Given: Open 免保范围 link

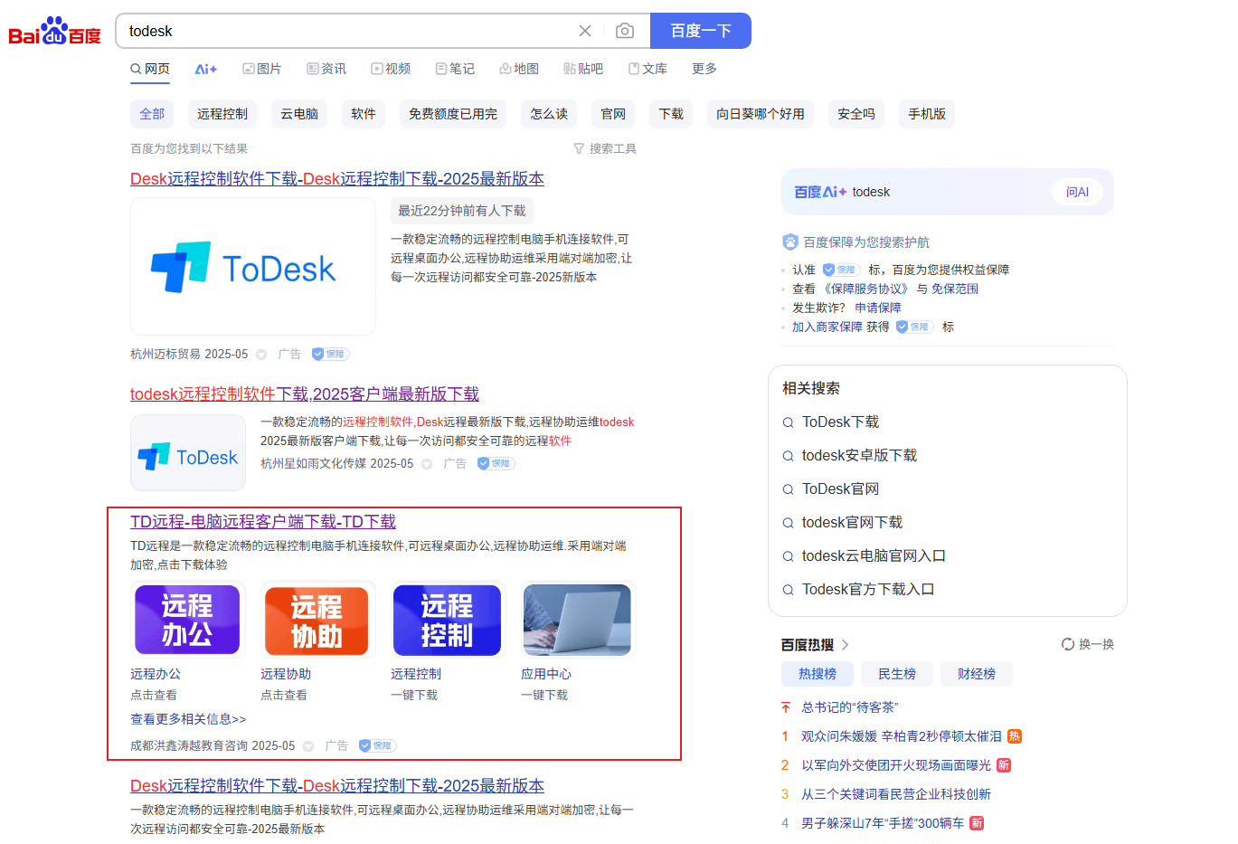Looking at the screenshot, I should (x=955, y=289).
